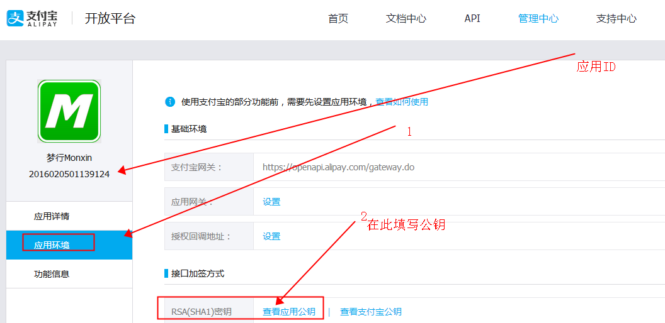
Task: Open the 应用详情 sidebar item
Action: coord(69,216)
